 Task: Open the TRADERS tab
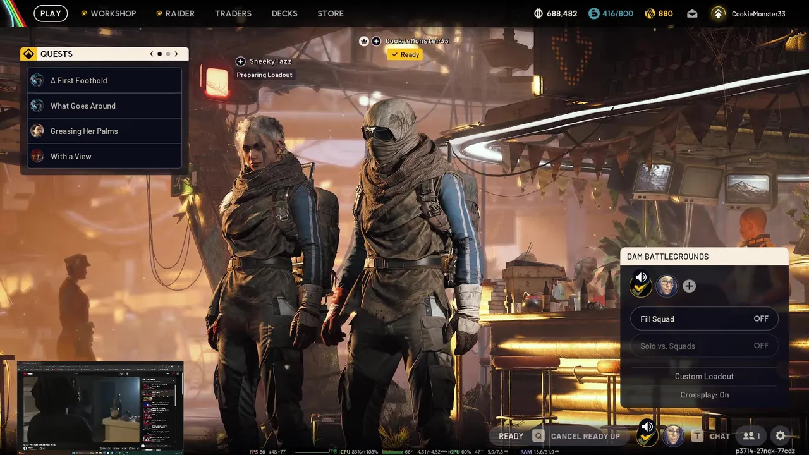pyautogui.click(x=233, y=13)
